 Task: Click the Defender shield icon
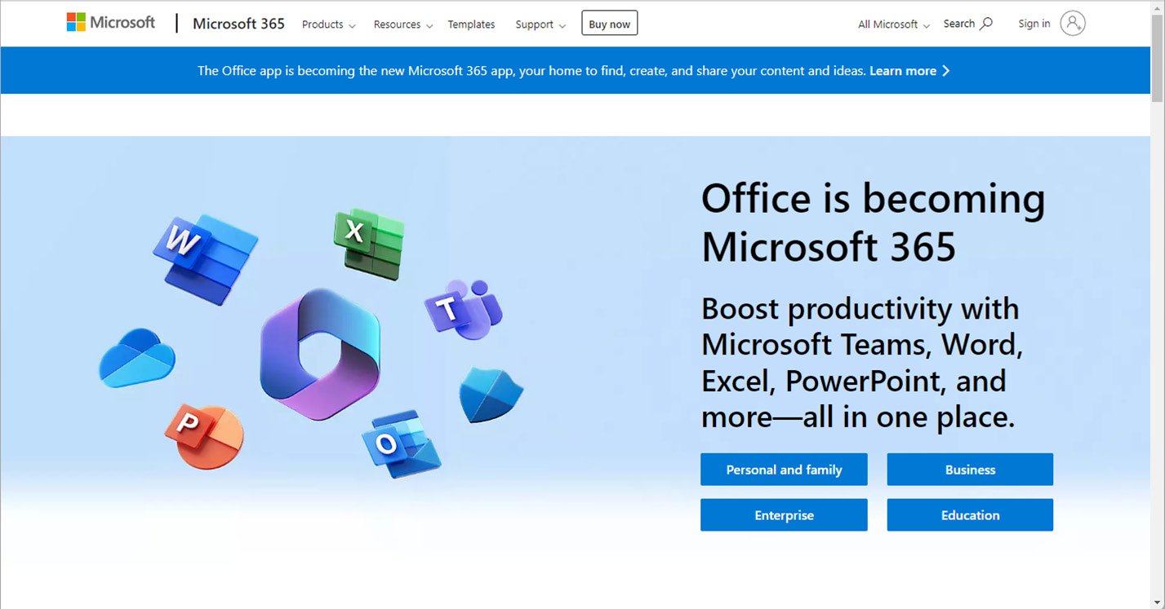point(490,395)
